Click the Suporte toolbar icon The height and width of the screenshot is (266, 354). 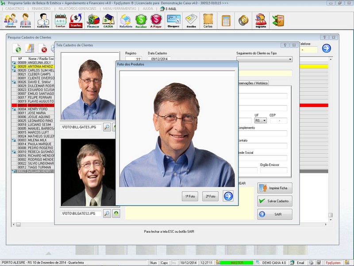coord(261,20)
